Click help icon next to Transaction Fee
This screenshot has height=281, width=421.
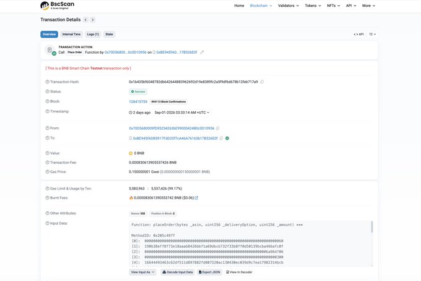coord(47,162)
